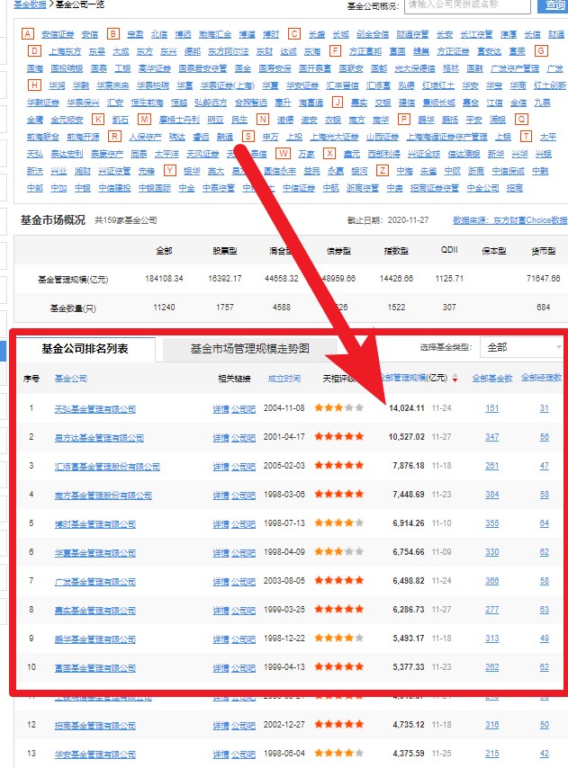This screenshot has height=768, width=568.
Task: Open manager count 64 in row 5
Action: (544, 523)
